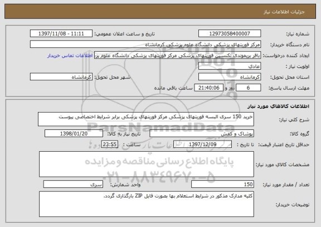The image size is (321, 227).
Task: Click the announcement date field 1397/11/08 - 11:11
Action: tap(61, 33)
